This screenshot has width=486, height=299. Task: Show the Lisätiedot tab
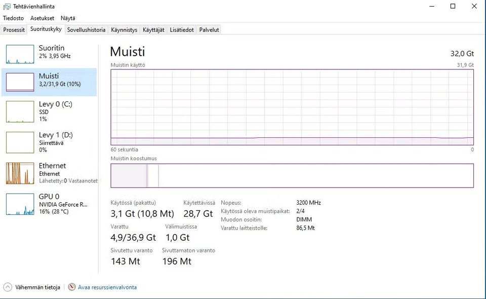pos(182,30)
